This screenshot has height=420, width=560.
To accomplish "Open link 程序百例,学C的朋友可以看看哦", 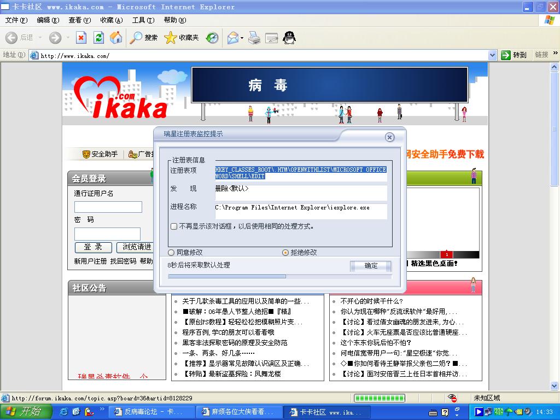I will tap(228, 332).
